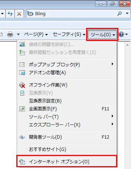Open the セーフティ(S) menu
This screenshot has width=131, height=169.
69,35
